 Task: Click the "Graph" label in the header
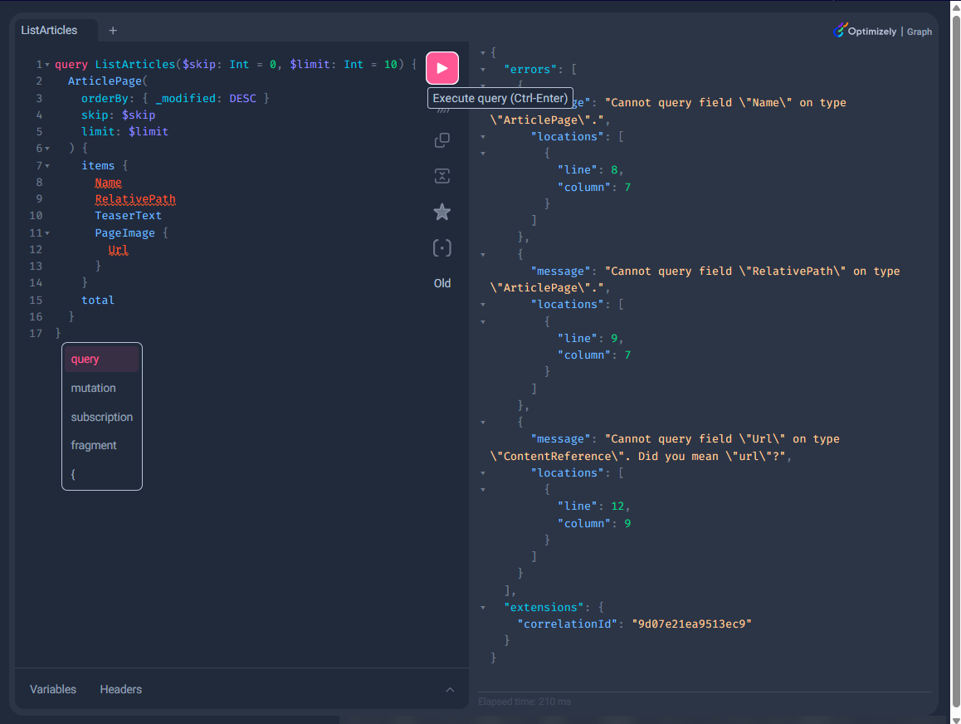click(x=920, y=32)
